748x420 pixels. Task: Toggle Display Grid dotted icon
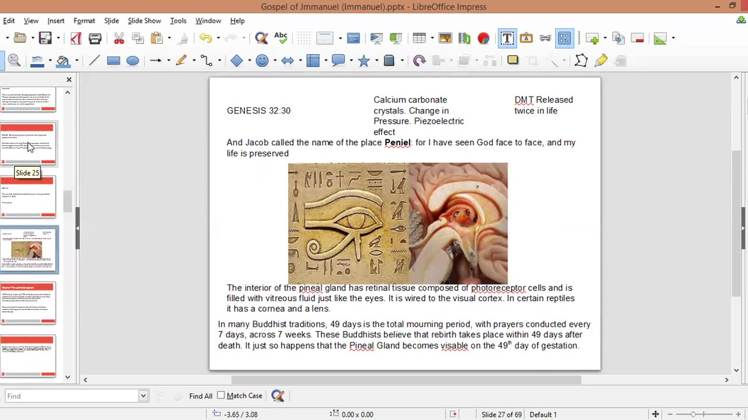click(304, 38)
